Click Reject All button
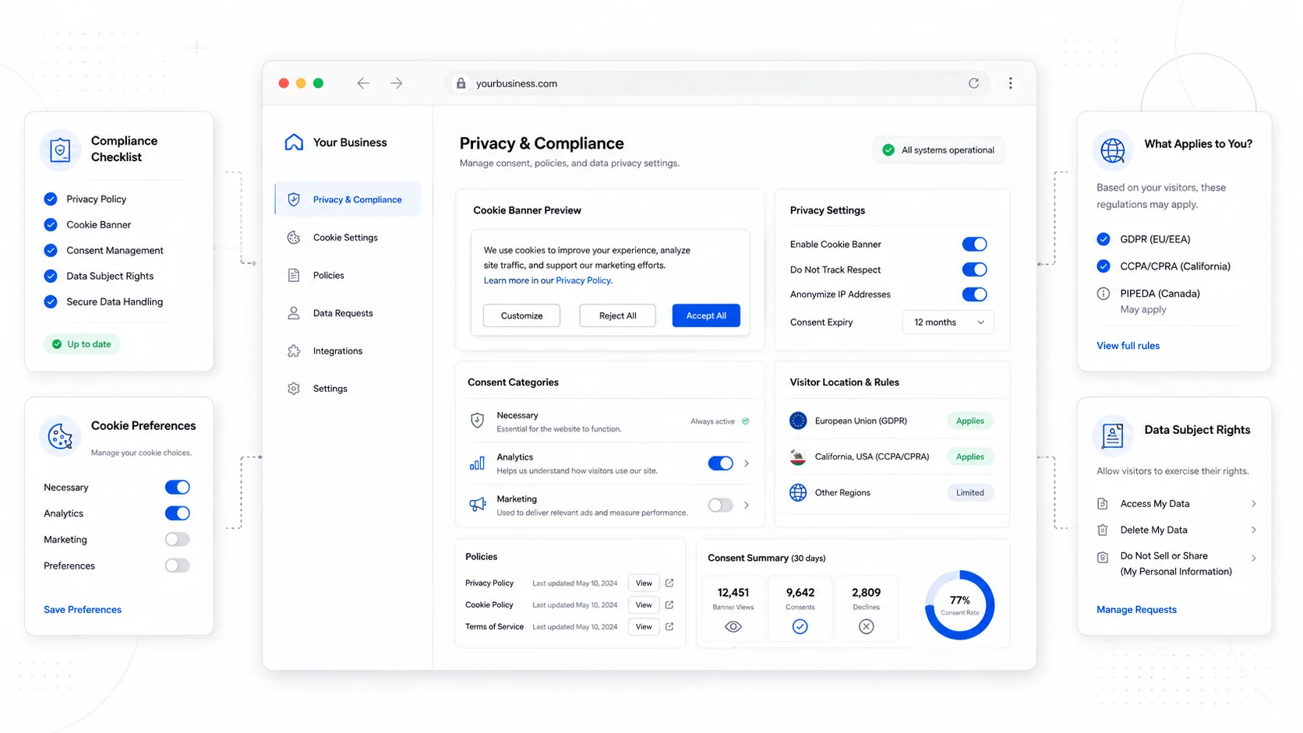 (618, 315)
